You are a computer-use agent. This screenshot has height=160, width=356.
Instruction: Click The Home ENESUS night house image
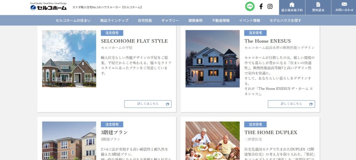[x=212, y=59]
